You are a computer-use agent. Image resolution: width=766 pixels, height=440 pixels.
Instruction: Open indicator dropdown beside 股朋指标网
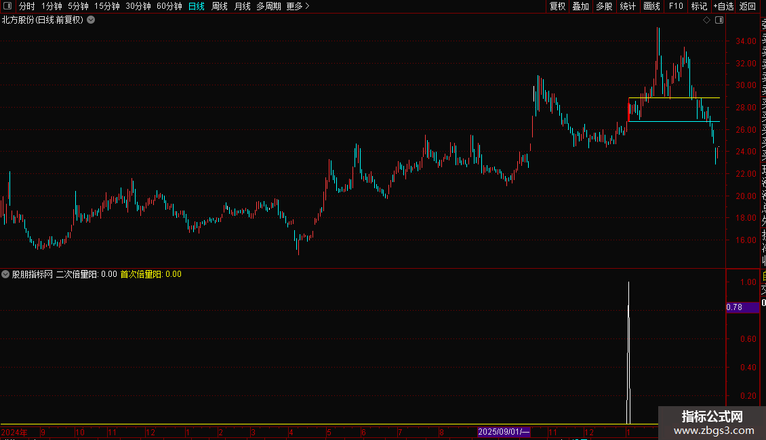click(x=5, y=274)
